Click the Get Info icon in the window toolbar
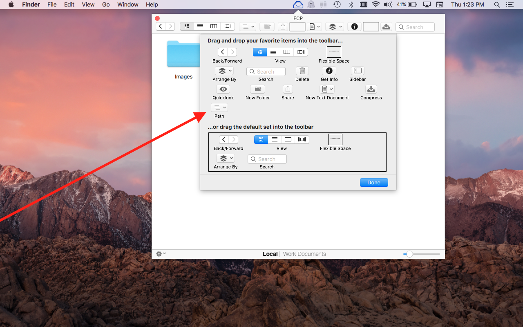The image size is (523, 327). point(355,27)
